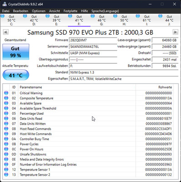Select drive G: tab at 46 °C
181x182 pixels.
click(101, 20)
